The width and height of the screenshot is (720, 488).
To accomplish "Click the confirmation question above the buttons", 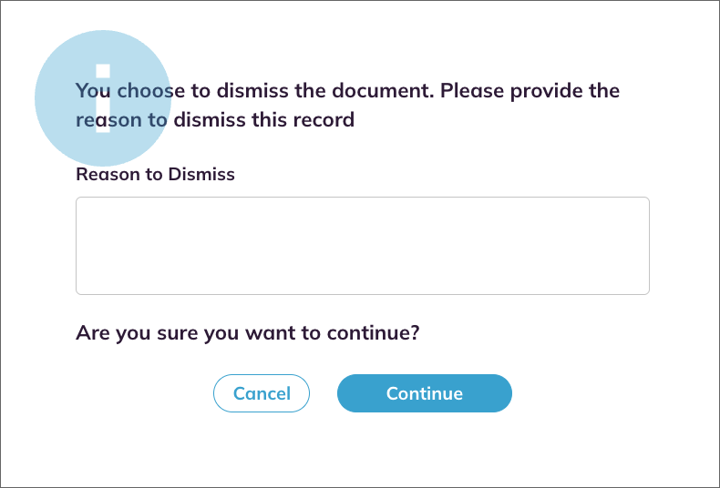I will click(x=247, y=332).
